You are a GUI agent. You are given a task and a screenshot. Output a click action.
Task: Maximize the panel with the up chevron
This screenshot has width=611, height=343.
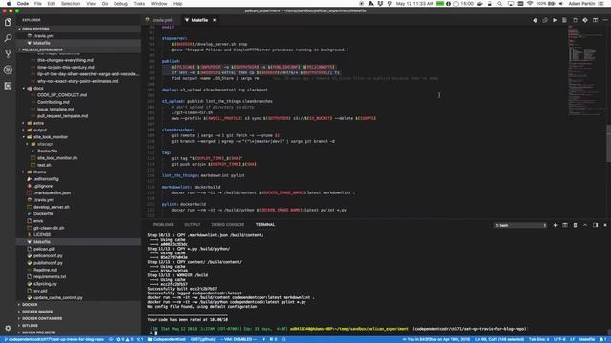(585, 225)
